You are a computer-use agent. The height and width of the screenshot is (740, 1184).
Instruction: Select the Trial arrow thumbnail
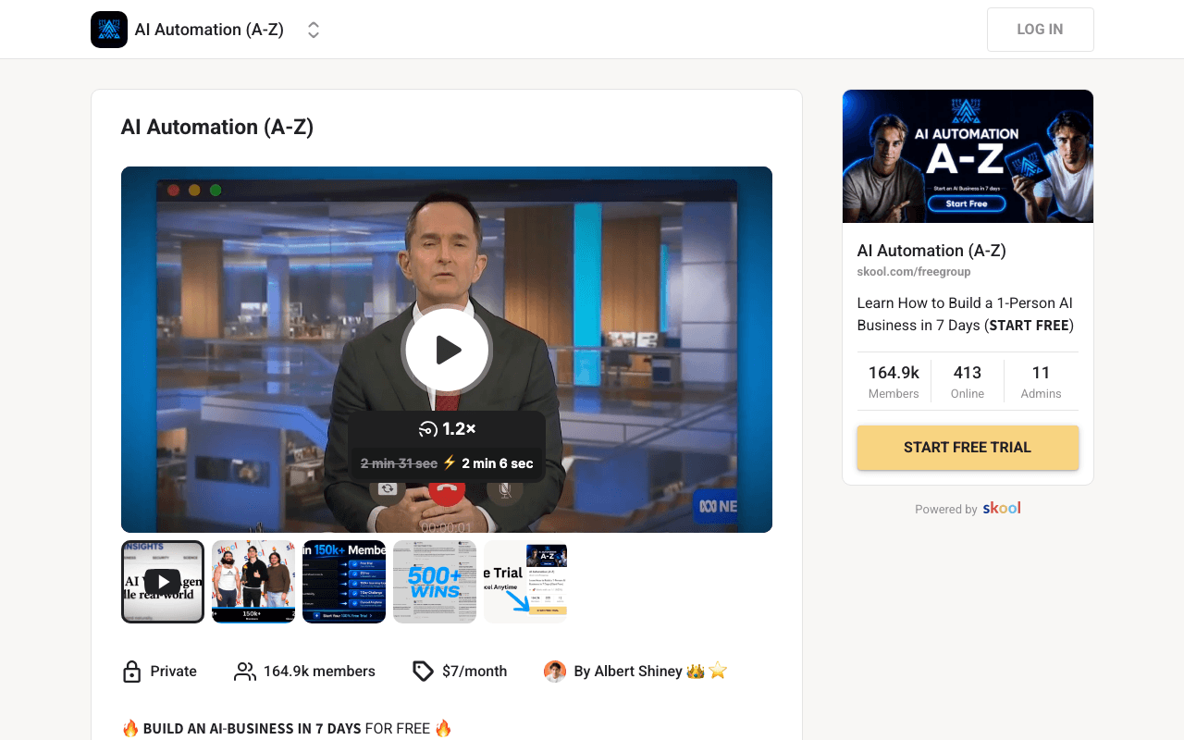point(525,582)
